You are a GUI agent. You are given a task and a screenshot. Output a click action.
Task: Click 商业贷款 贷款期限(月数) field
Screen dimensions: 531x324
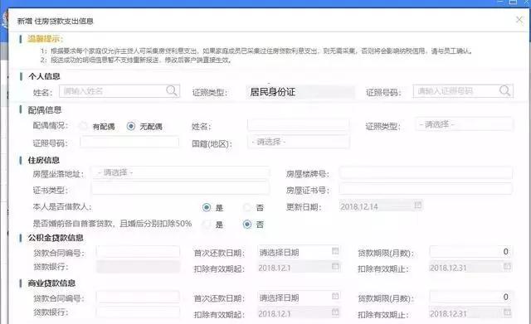tap(471, 297)
